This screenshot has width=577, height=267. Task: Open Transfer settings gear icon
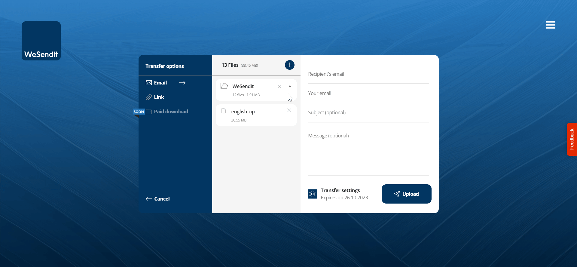(313, 194)
